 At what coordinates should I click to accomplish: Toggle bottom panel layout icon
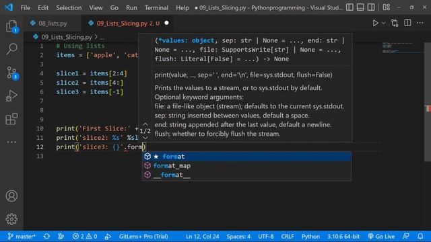pos(360,7)
